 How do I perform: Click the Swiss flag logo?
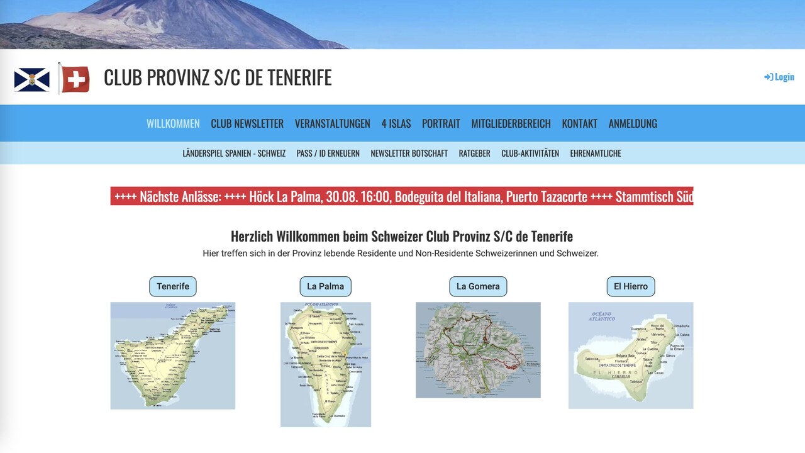[74, 79]
